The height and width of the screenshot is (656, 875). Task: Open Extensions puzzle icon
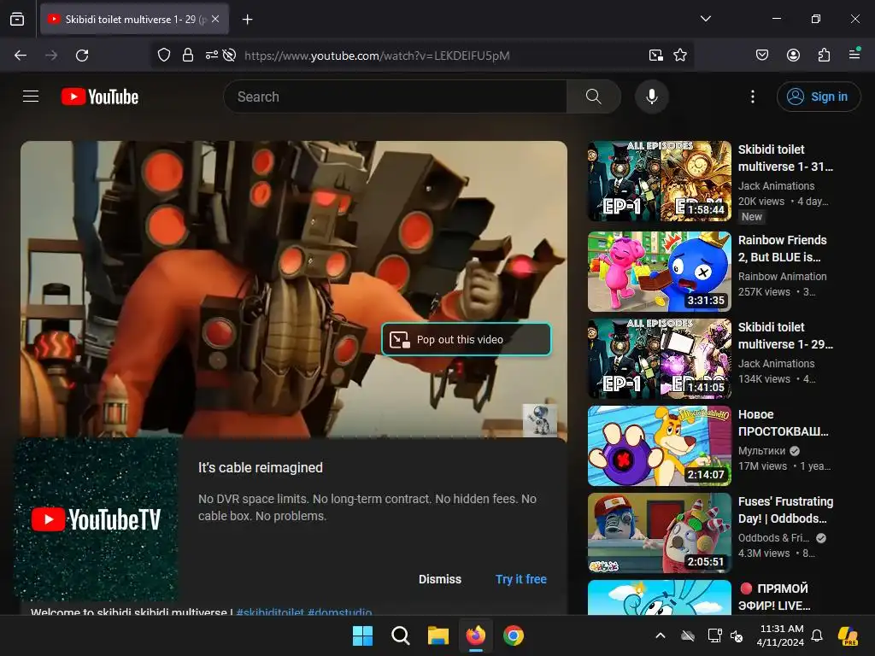point(824,55)
